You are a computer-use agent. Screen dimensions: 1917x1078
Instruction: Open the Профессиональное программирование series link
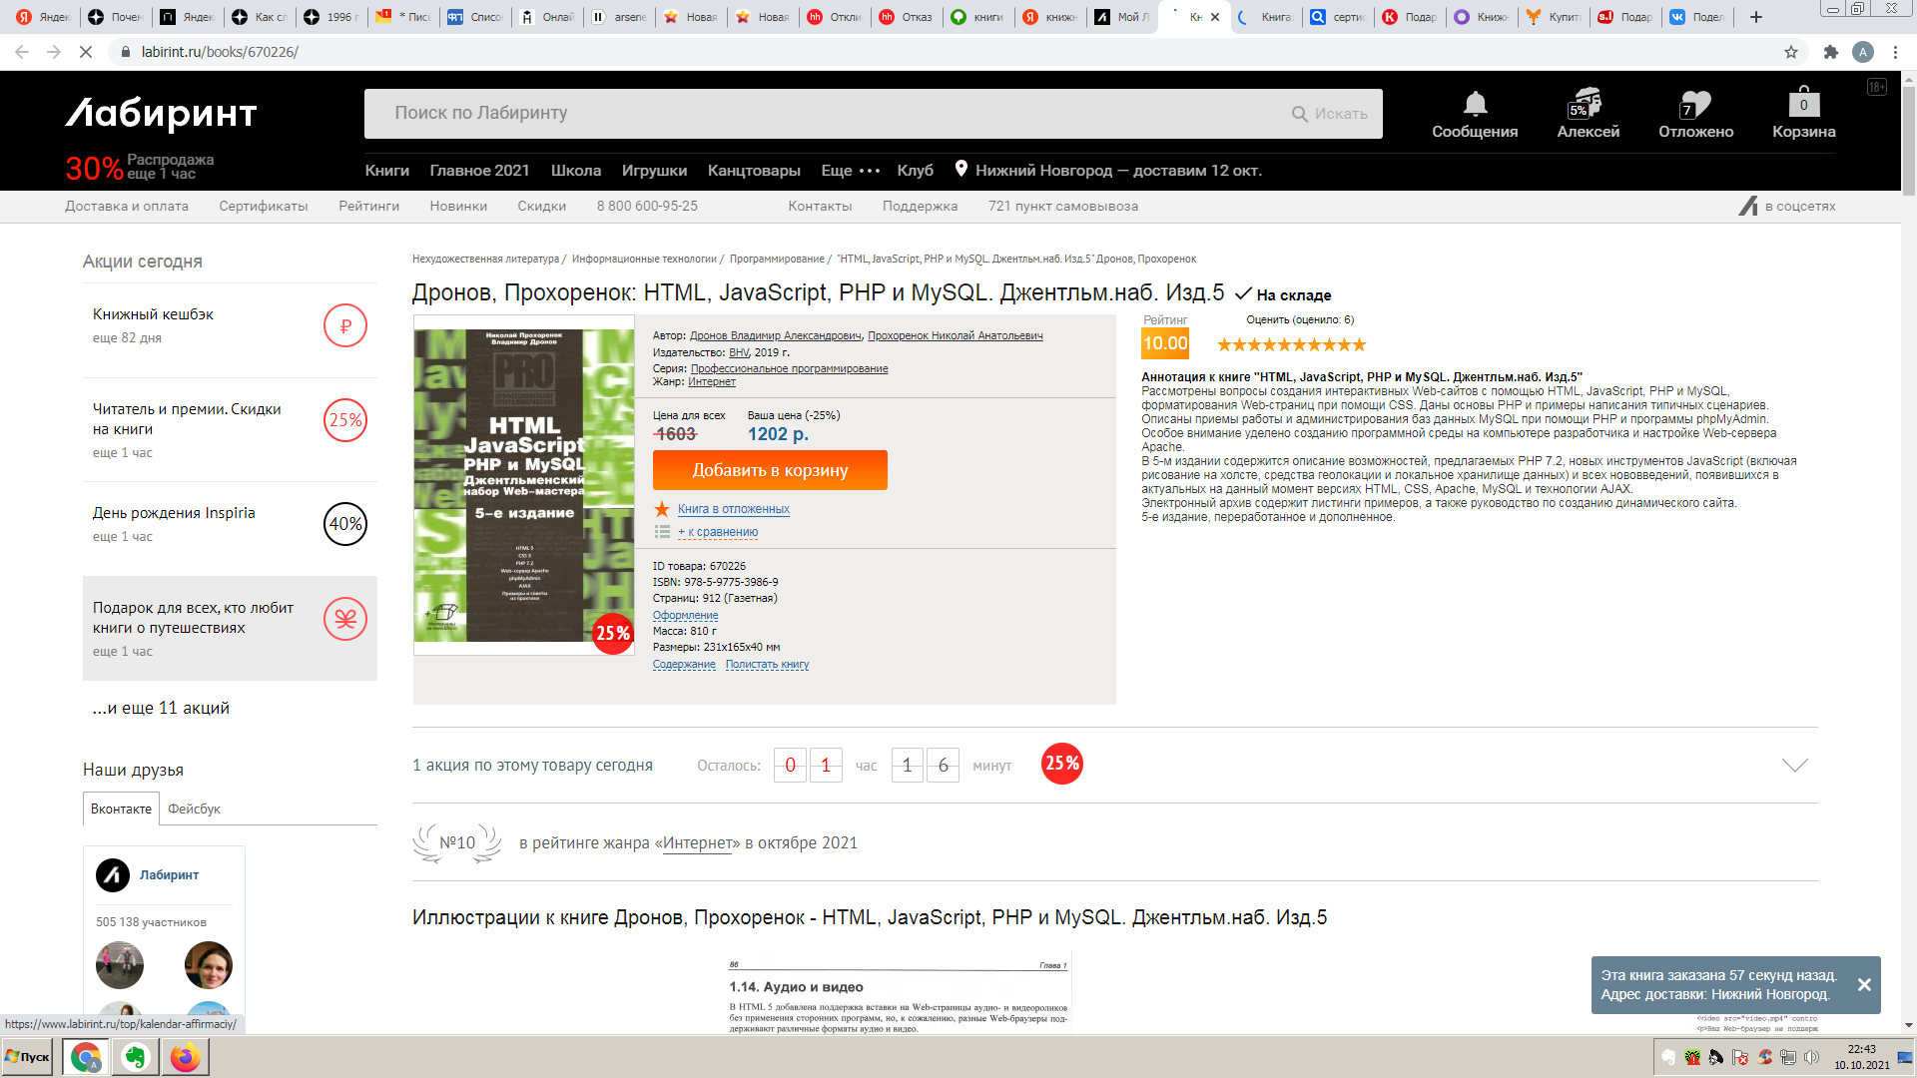[x=789, y=368]
